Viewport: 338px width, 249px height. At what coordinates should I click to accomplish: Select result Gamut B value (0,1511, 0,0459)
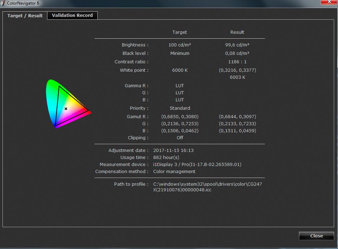(237, 130)
